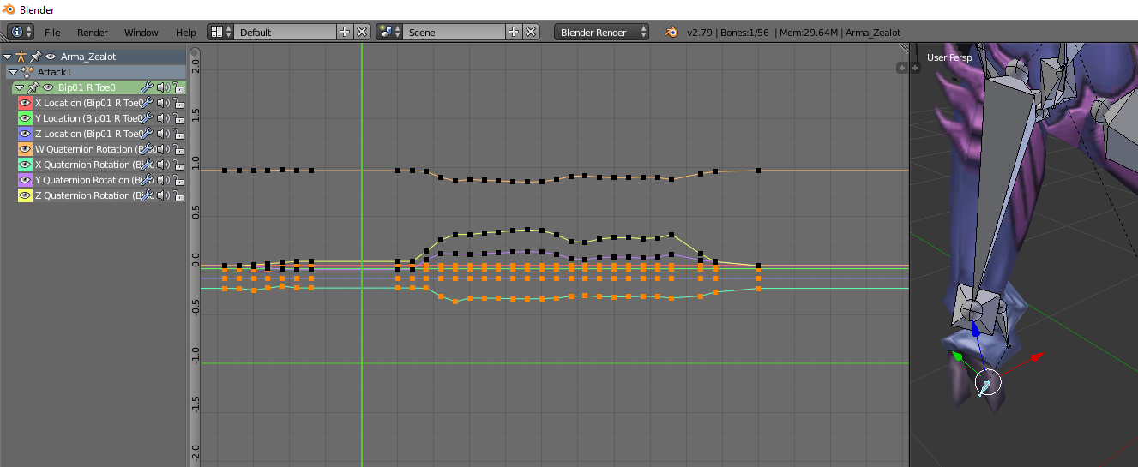Toggle modifiers wrench on X Location row

147,103
